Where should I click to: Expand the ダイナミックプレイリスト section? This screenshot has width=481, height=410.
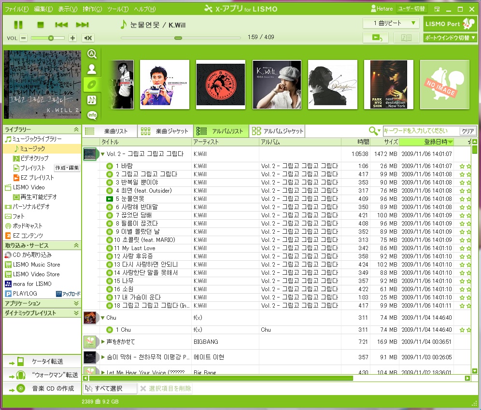pos(76,313)
